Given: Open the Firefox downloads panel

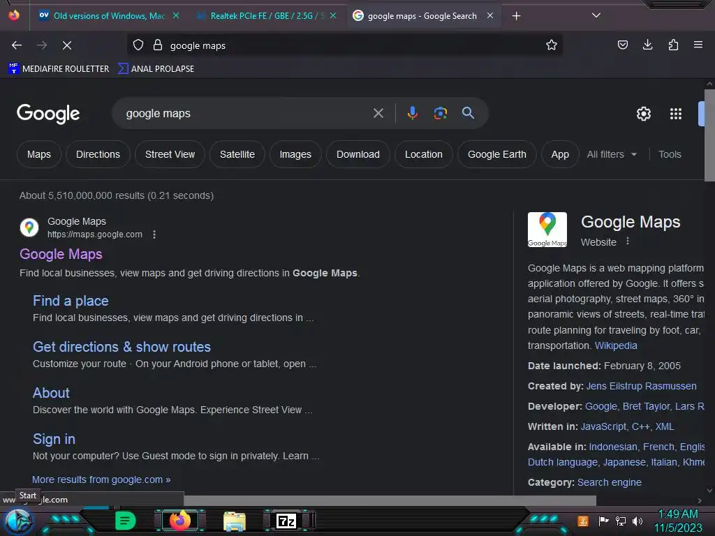Looking at the screenshot, I should [647, 45].
